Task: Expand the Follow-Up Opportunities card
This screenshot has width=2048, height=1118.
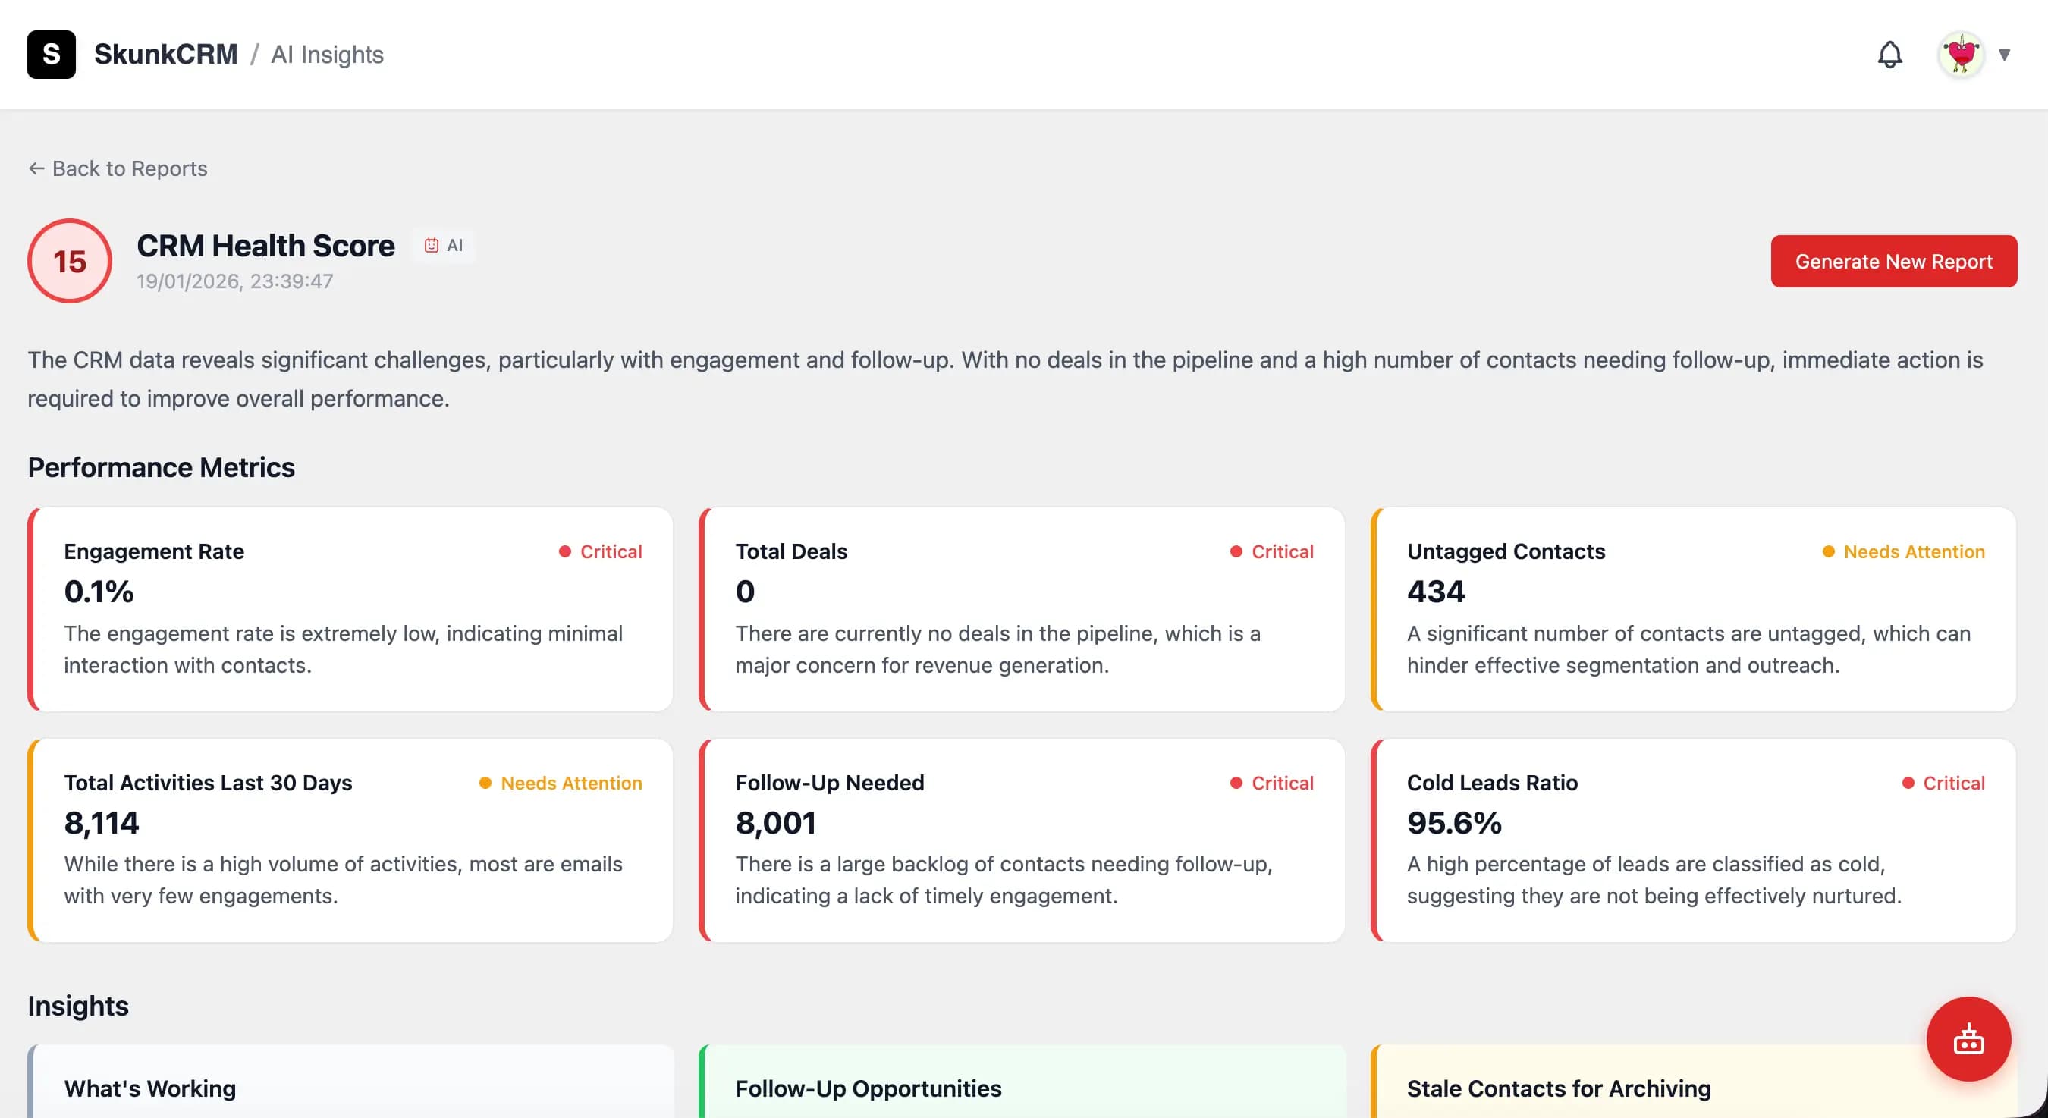Action: point(1022,1088)
